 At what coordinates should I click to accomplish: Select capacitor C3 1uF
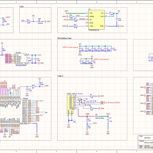[92, 61]
